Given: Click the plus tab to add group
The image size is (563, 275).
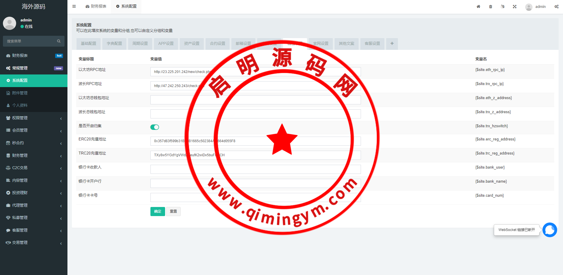Looking at the screenshot, I should click(x=392, y=44).
